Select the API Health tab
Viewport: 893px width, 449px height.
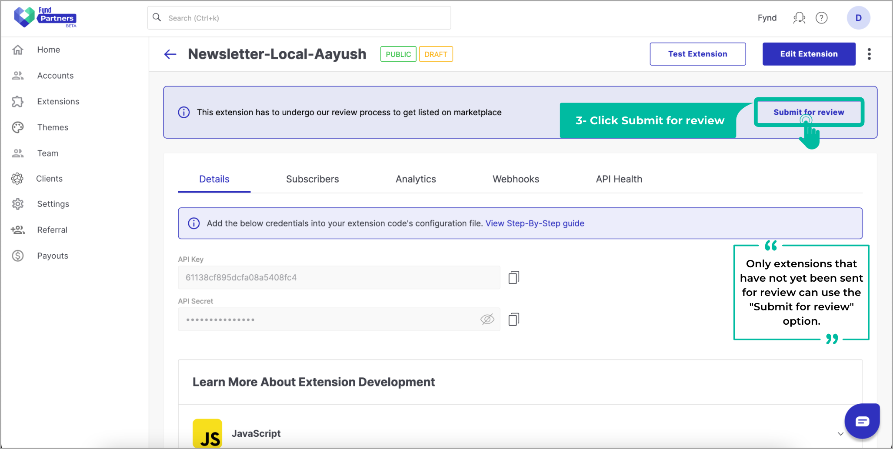[x=619, y=179]
